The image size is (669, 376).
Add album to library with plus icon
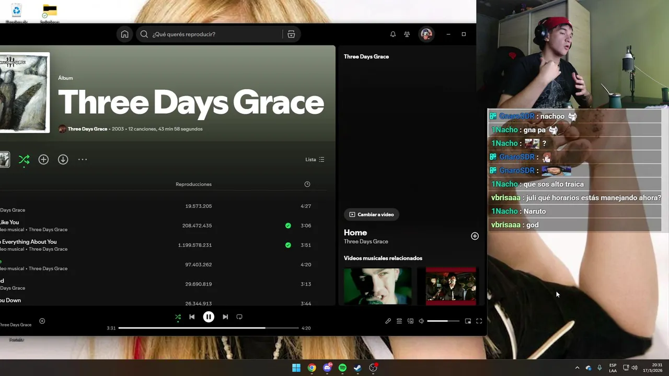pos(43,159)
